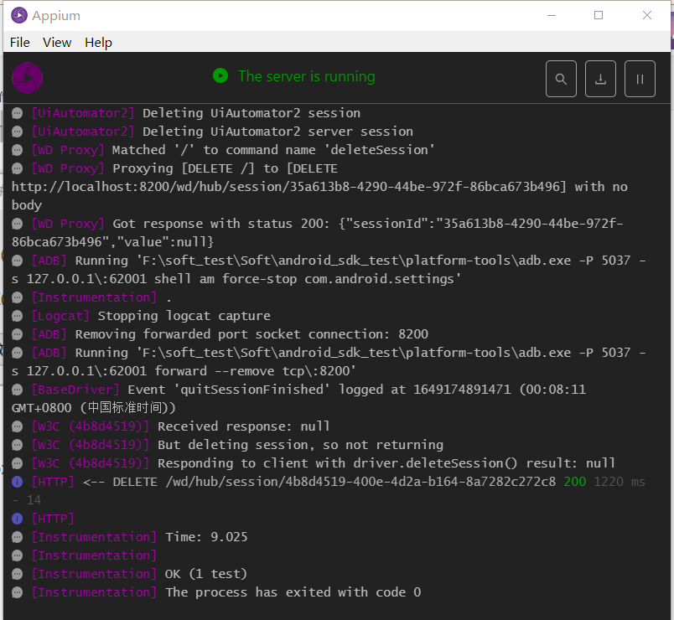
Task: Open the View menu
Action: (x=57, y=42)
